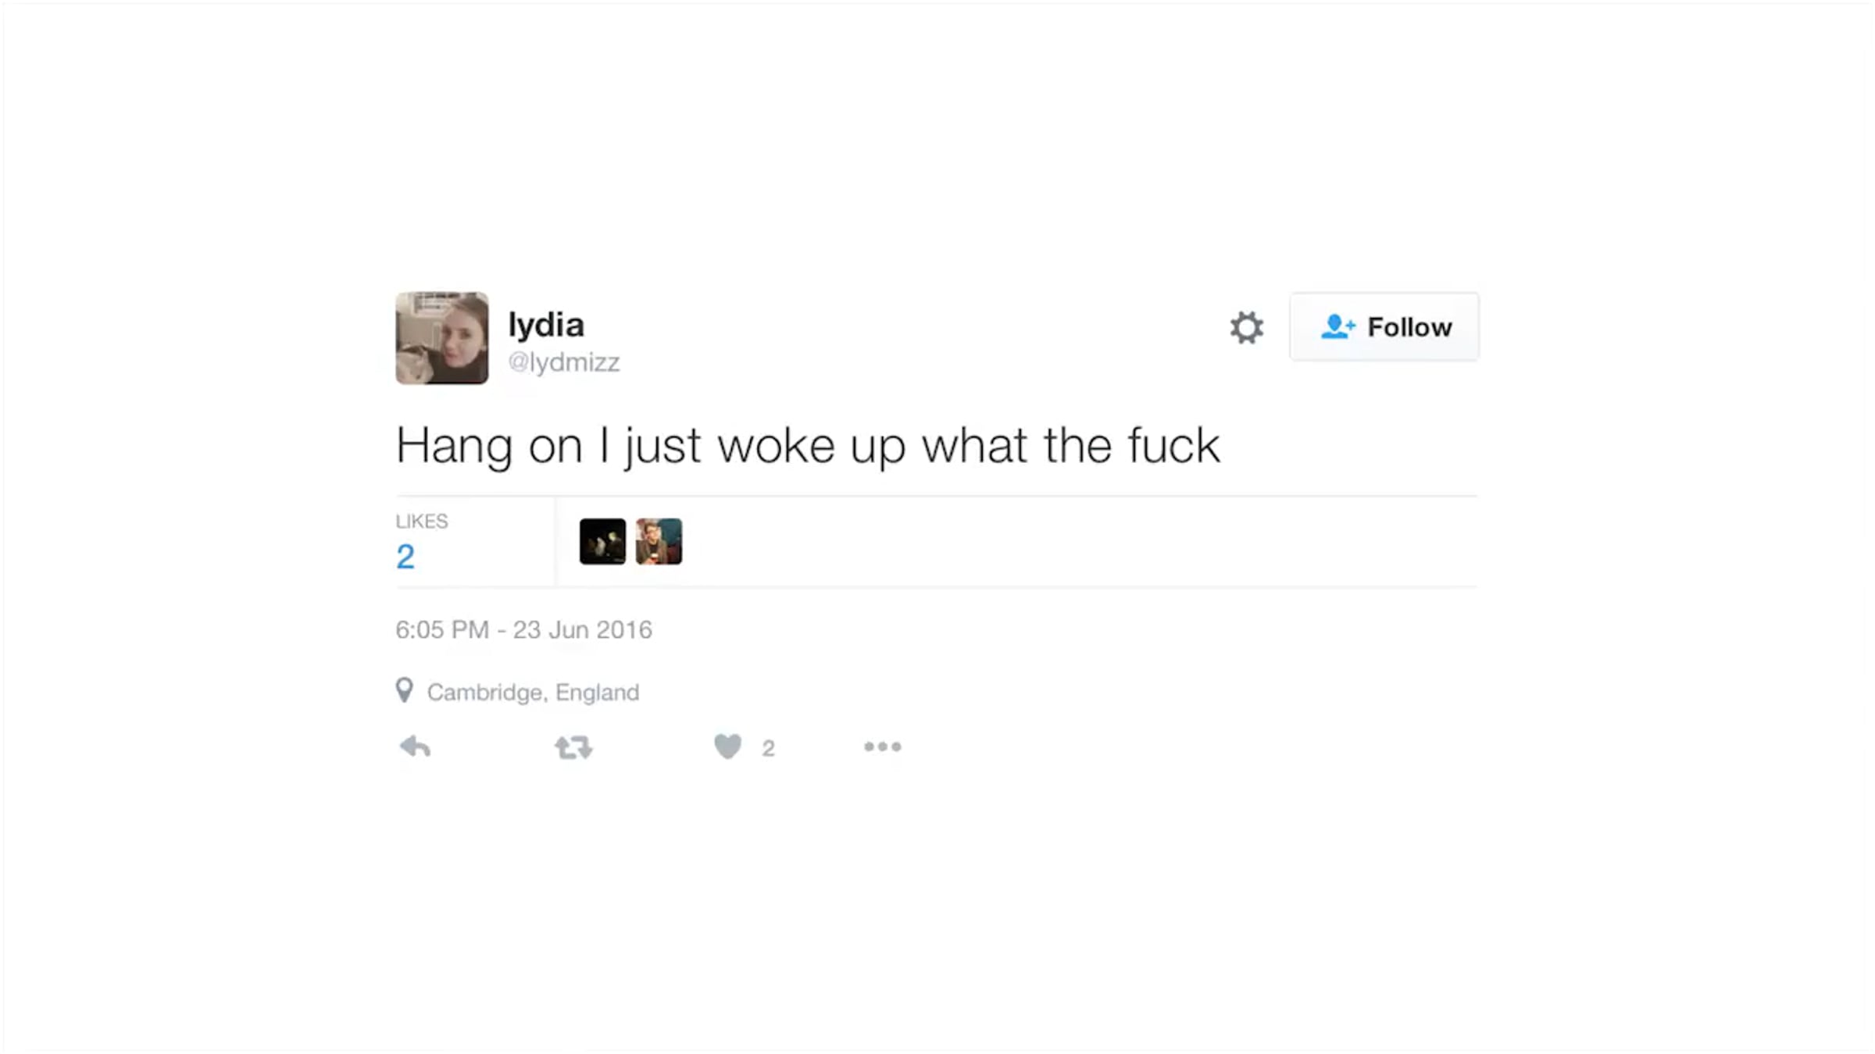
Task: Click the reply arrow icon
Action: click(415, 747)
